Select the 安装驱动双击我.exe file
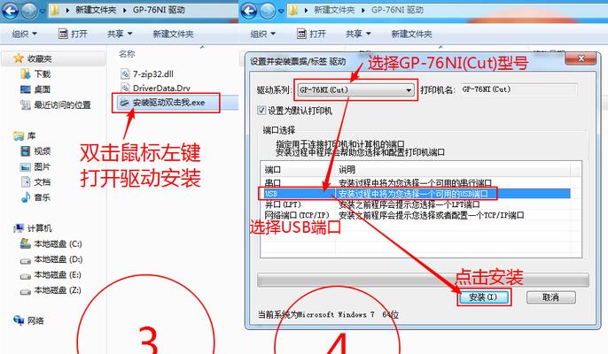 click(162, 103)
